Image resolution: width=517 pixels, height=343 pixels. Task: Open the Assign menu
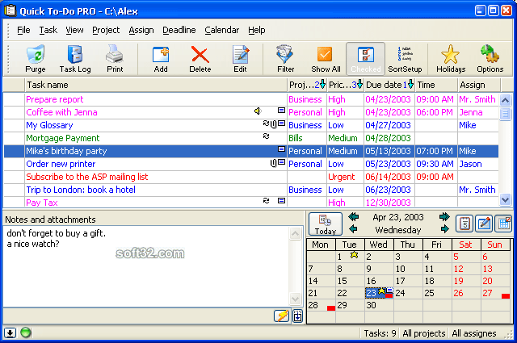(x=141, y=30)
